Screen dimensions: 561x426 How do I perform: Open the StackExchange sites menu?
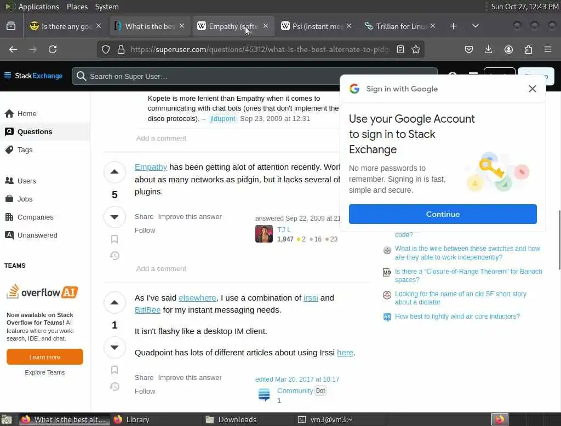click(33, 76)
